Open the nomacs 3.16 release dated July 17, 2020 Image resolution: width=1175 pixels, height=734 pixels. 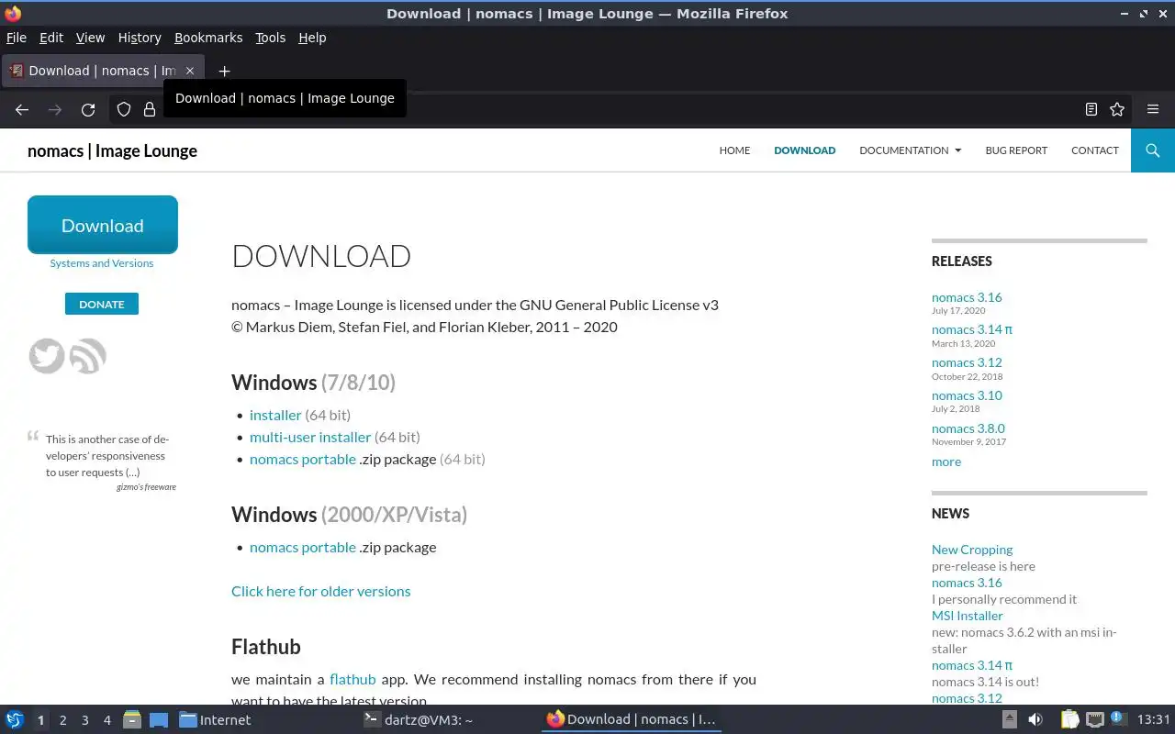(x=967, y=297)
